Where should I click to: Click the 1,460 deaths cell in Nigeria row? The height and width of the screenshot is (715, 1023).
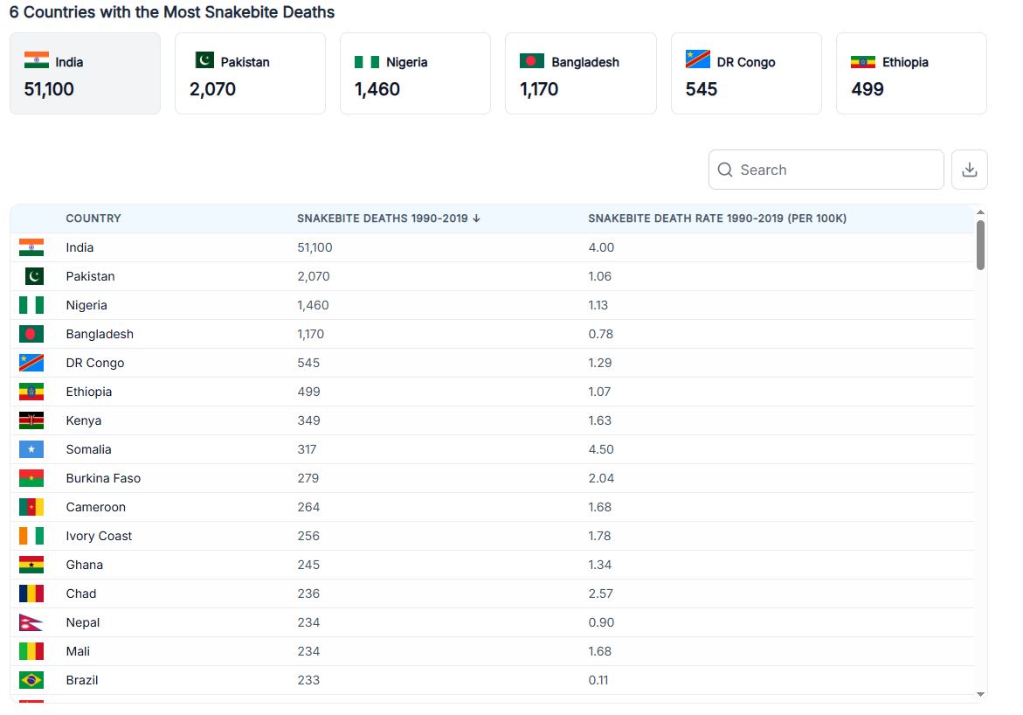313,305
